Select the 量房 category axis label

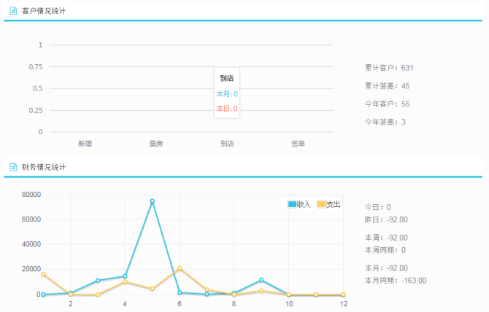pyautogui.click(x=155, y=144)
